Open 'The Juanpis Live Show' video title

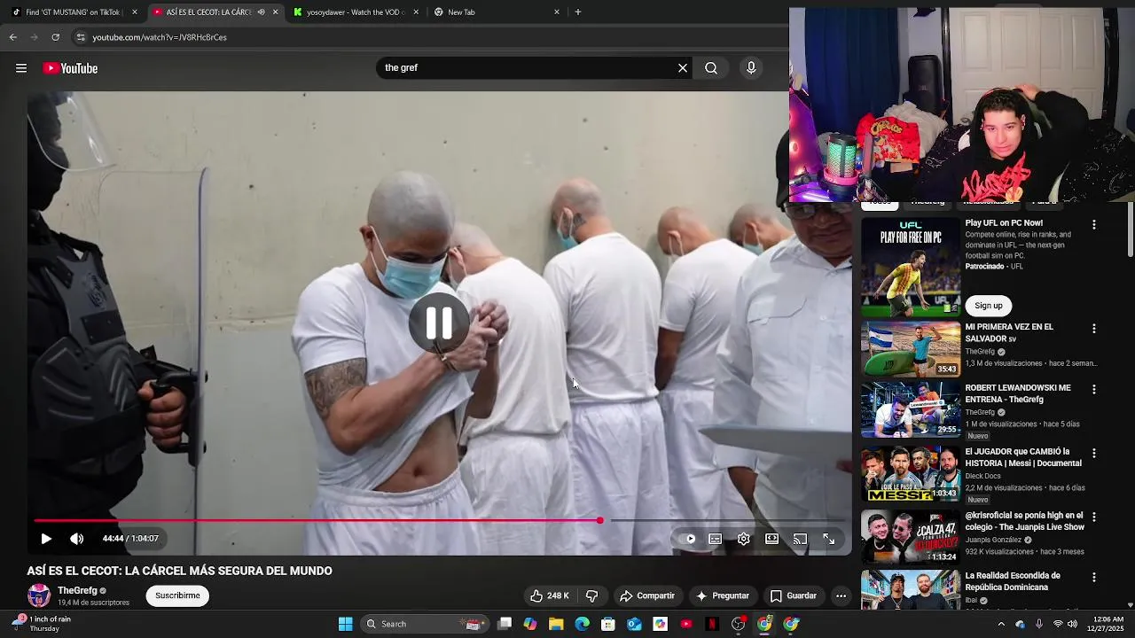tap(1024, 521)
